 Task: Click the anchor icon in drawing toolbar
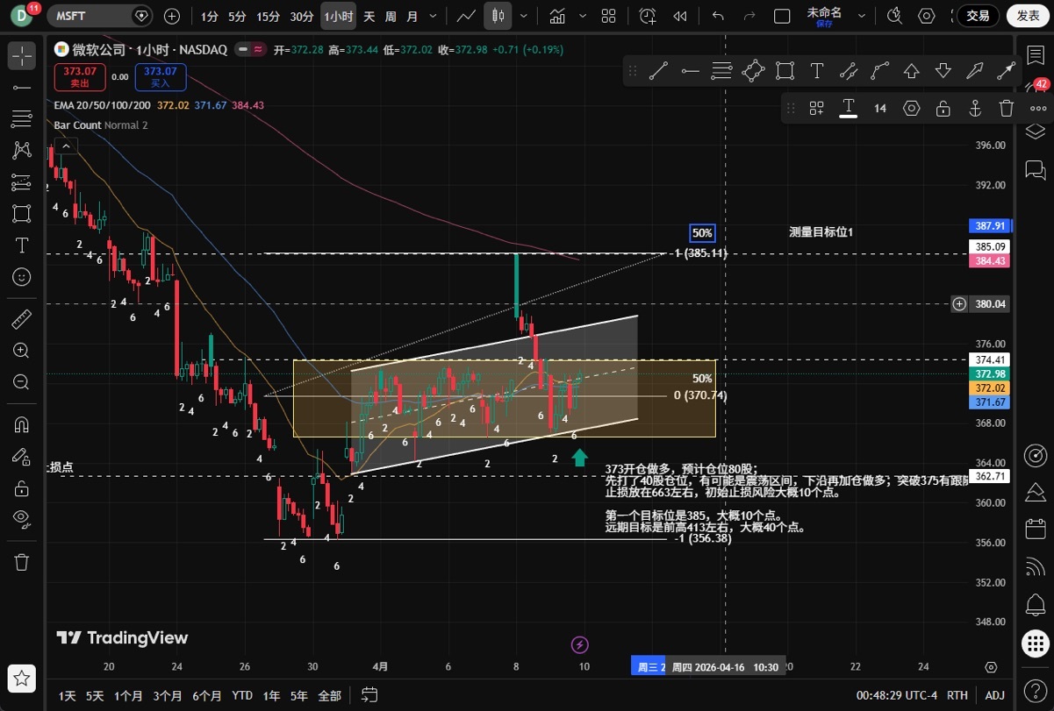pyautogui.click(x=974, y=109)
